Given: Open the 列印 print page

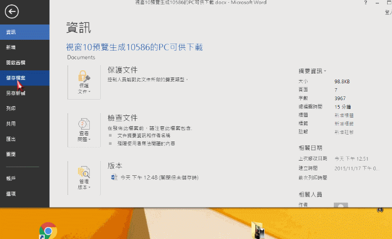Looking at the screenshot, I should click(x=24, y=108).
